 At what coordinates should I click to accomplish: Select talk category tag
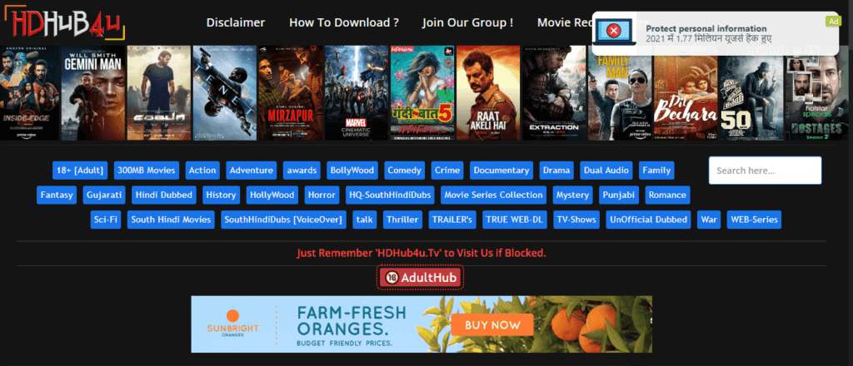click(365, 220)
